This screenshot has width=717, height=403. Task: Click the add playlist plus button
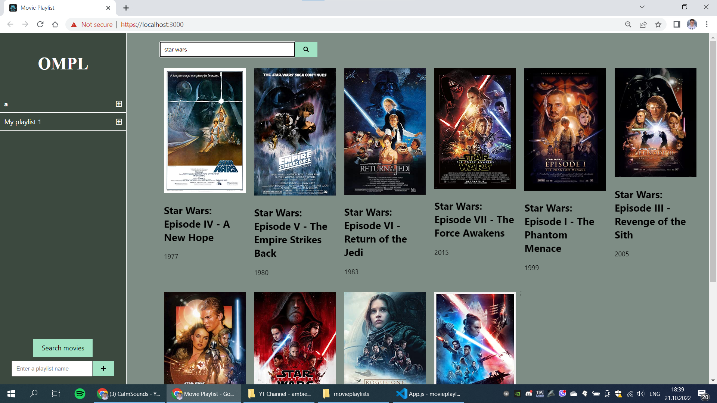103,369
